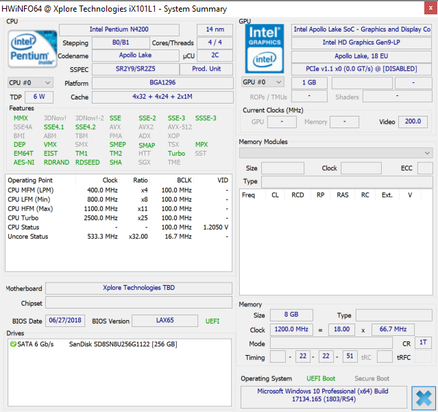This screenshot has width=438, height=412.
Task: Click the green check icon beside SATA drive
Action: click(13, 344)
